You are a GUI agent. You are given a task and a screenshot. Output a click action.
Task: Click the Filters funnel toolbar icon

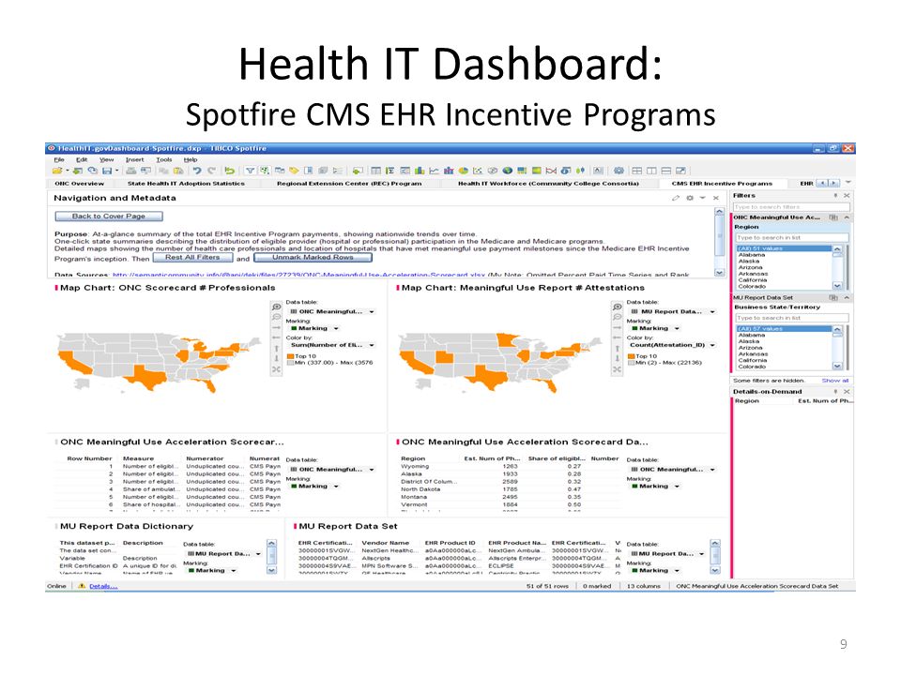pos(250,171)
